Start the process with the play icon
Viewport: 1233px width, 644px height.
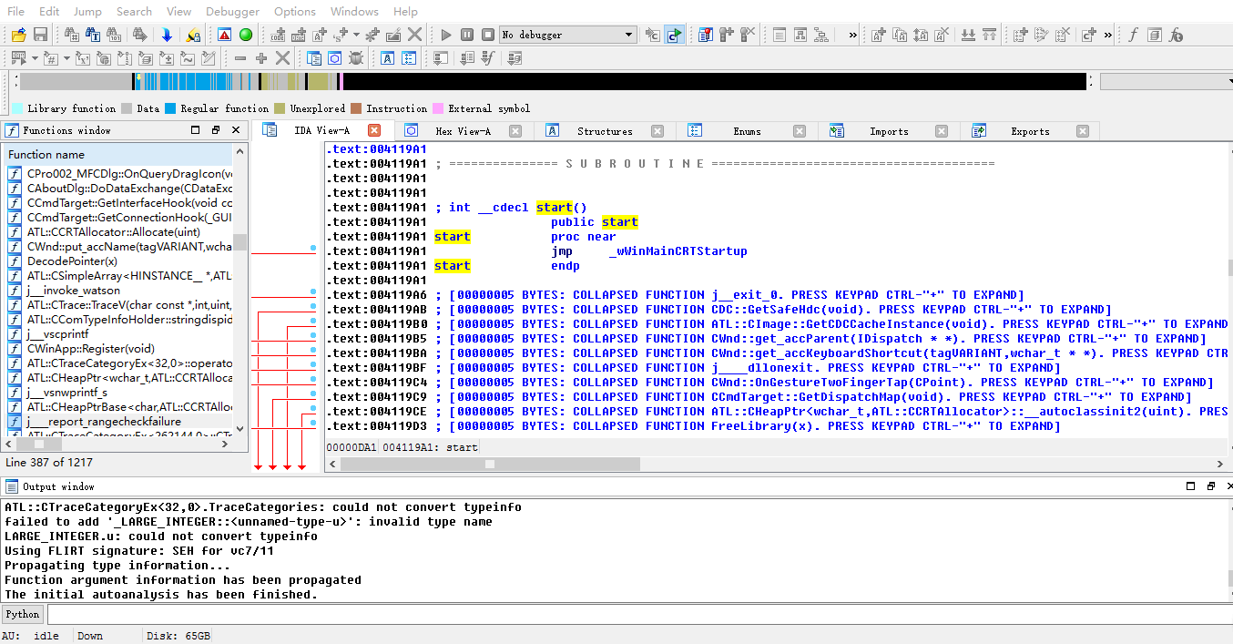445,35
